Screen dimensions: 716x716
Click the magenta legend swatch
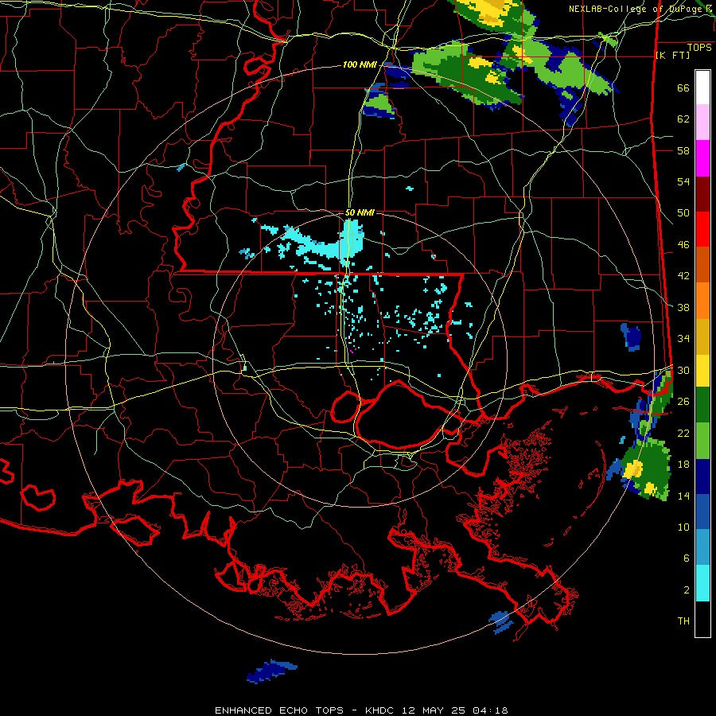point(702,158)
